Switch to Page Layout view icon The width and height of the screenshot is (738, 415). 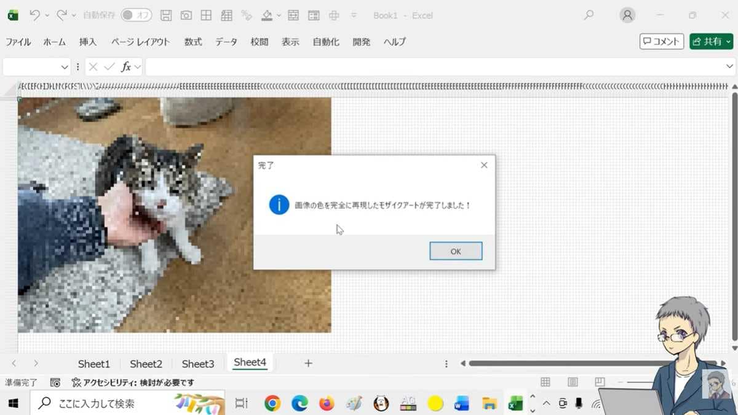(573, 382)
